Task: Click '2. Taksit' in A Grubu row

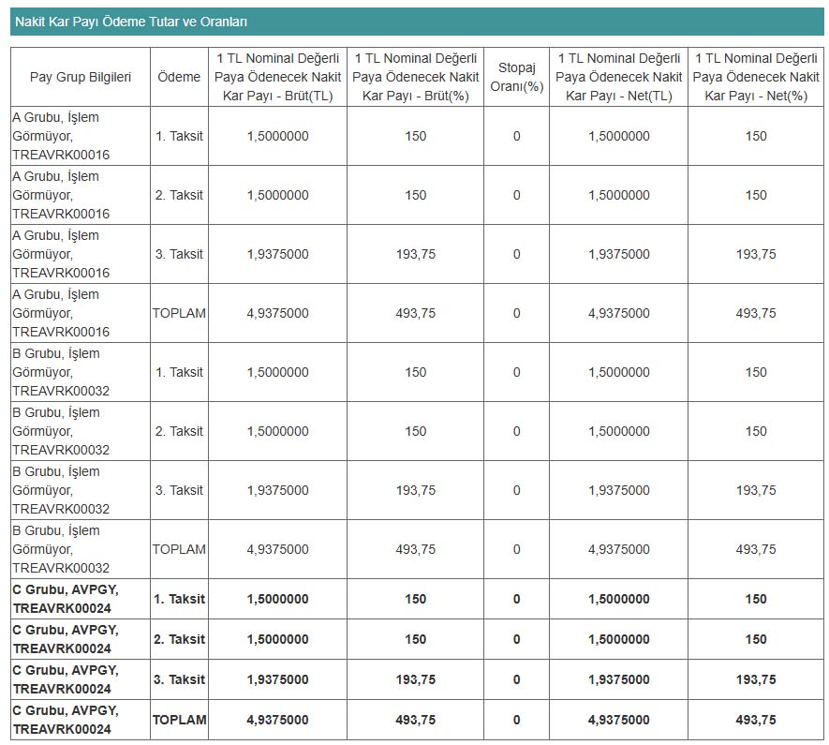Action: pyautogui.click(x=179, y=195)
